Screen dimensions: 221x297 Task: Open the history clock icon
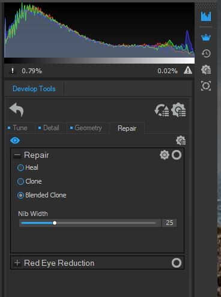(x=206, y=53)
